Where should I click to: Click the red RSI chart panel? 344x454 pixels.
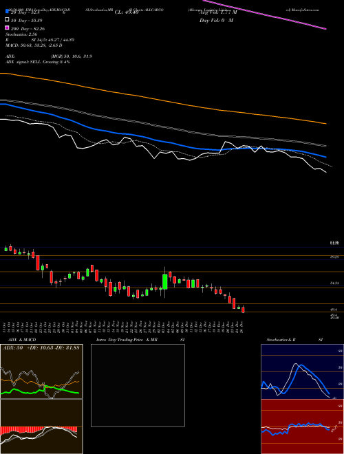302,426
